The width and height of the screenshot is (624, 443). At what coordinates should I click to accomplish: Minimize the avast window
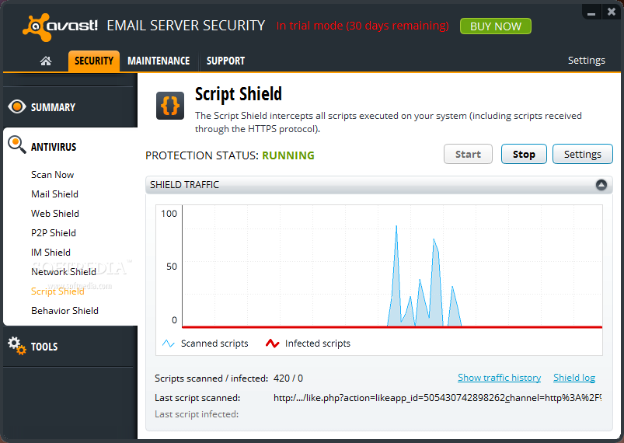click(591, 12)
